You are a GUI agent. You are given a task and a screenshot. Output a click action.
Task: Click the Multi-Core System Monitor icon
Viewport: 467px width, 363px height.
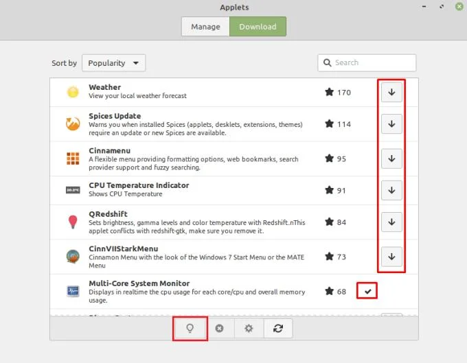tap(73, 291)
